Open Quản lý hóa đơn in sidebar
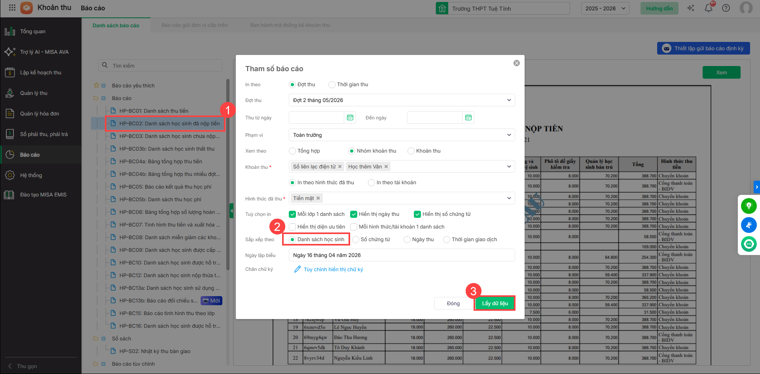This screenshot has height=374, width=760. 40,113
